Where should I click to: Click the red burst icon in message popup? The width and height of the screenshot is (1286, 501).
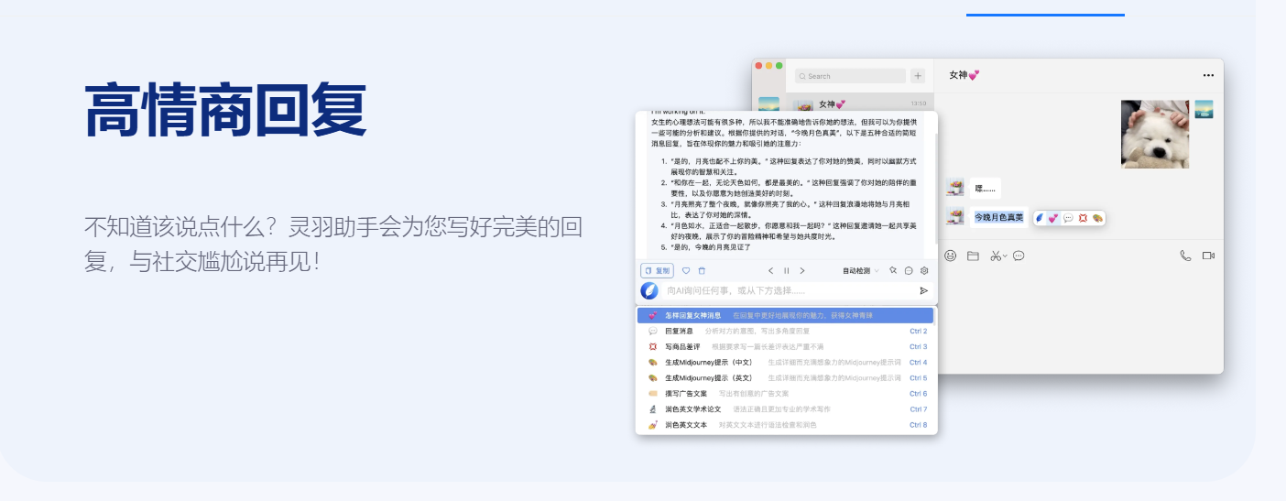(x=1083, y=218)
